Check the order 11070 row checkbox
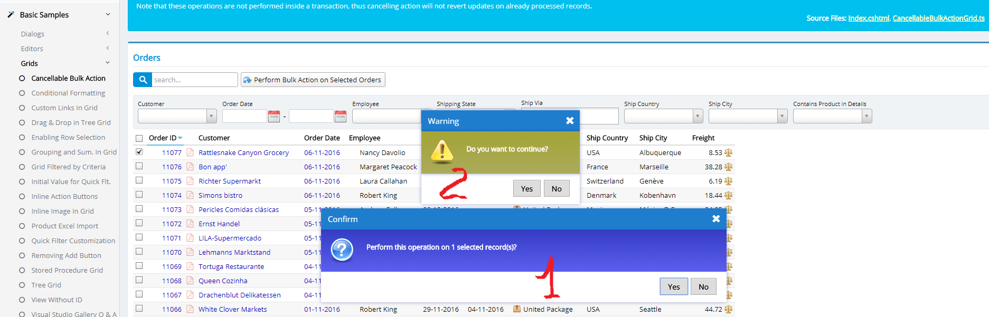Viewport: 989px width, 317px height. click(139, 252)
